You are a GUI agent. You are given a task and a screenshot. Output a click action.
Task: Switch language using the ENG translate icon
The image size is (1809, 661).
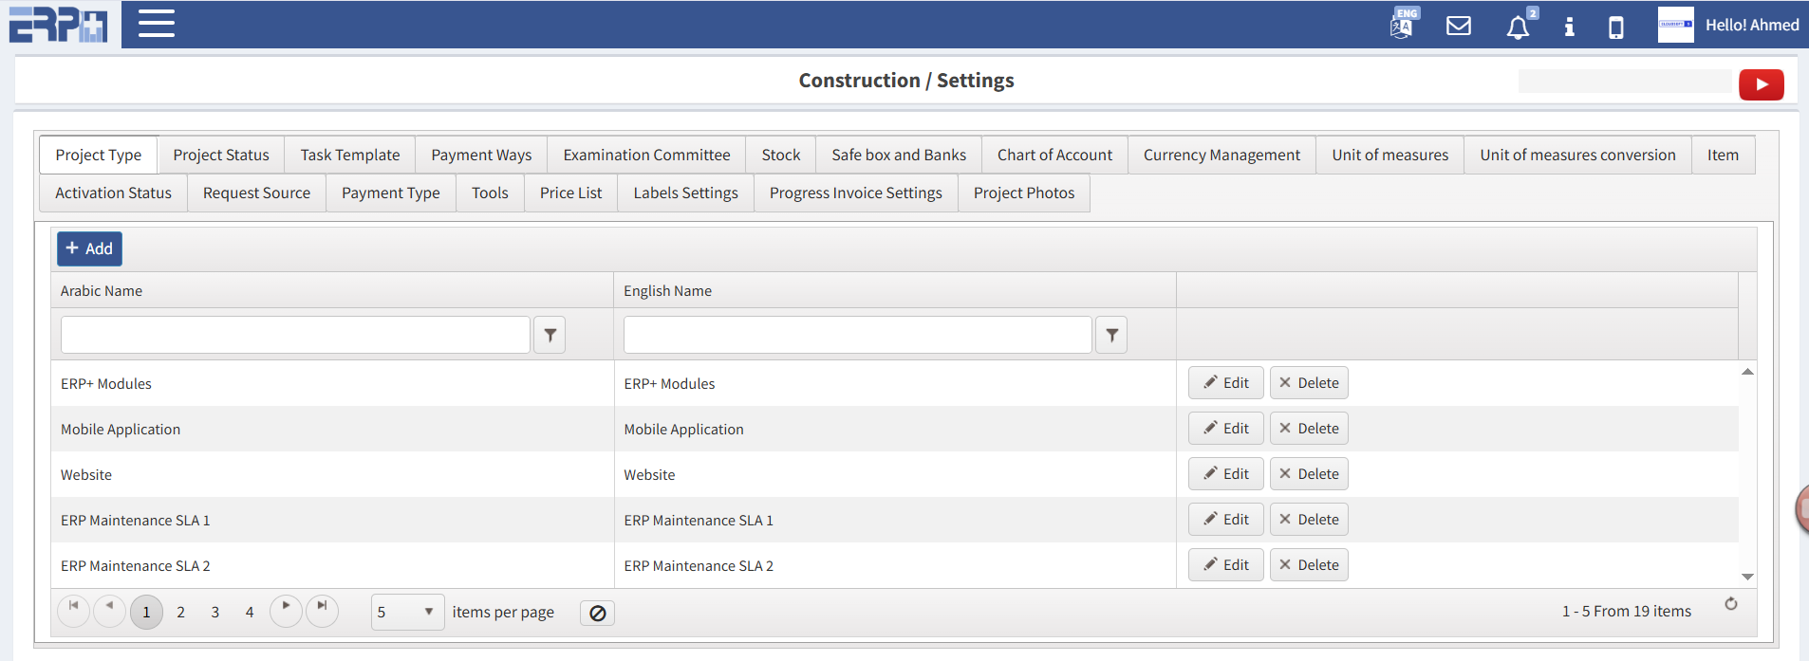1403,24
